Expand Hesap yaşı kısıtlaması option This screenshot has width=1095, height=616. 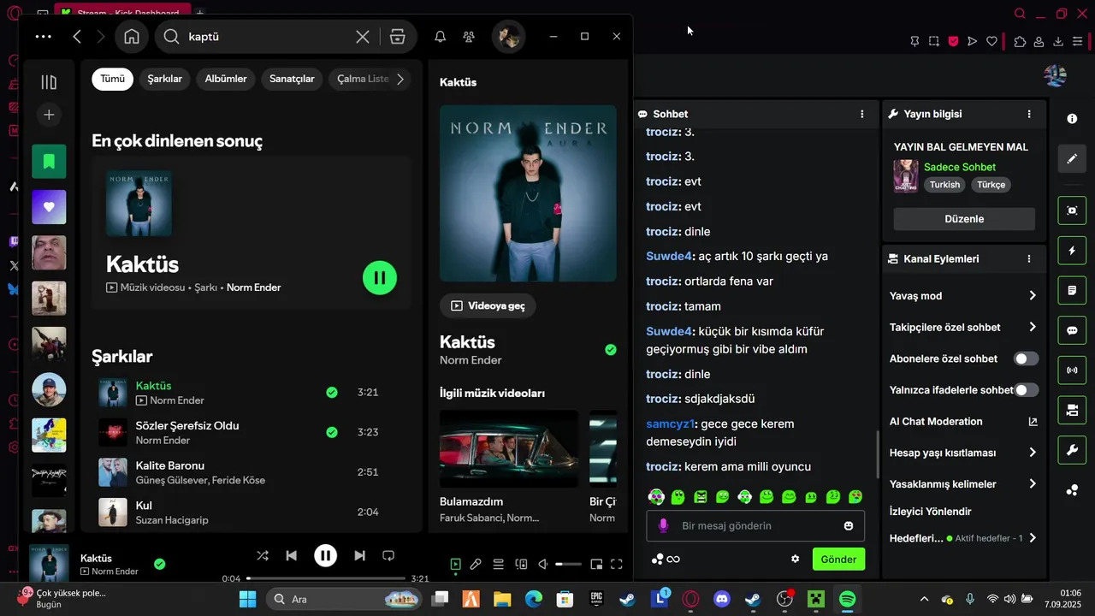click(x=963, y=453)
